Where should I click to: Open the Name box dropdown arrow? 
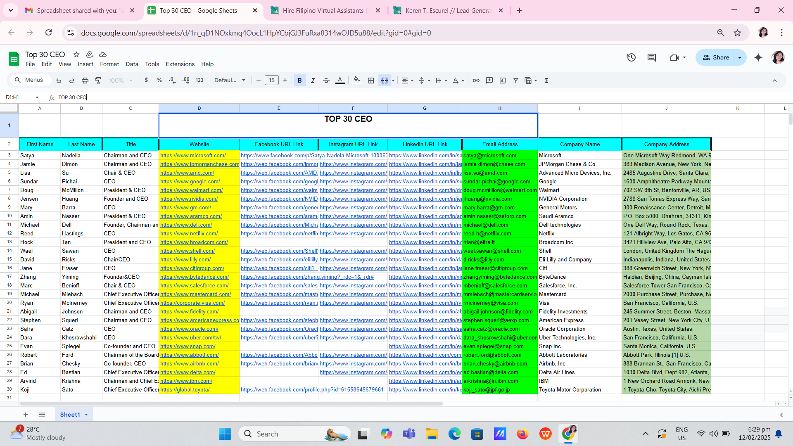pyautogui.click(x=37, y=97)
